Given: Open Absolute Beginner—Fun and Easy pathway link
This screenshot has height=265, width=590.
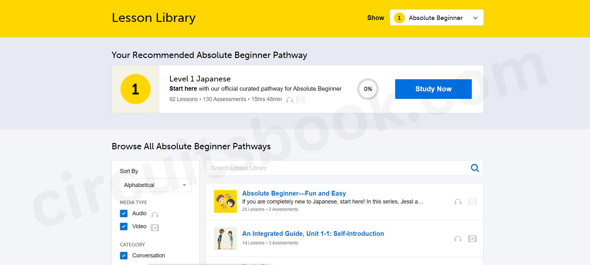Looking at the screenshot, I should 294,193.
